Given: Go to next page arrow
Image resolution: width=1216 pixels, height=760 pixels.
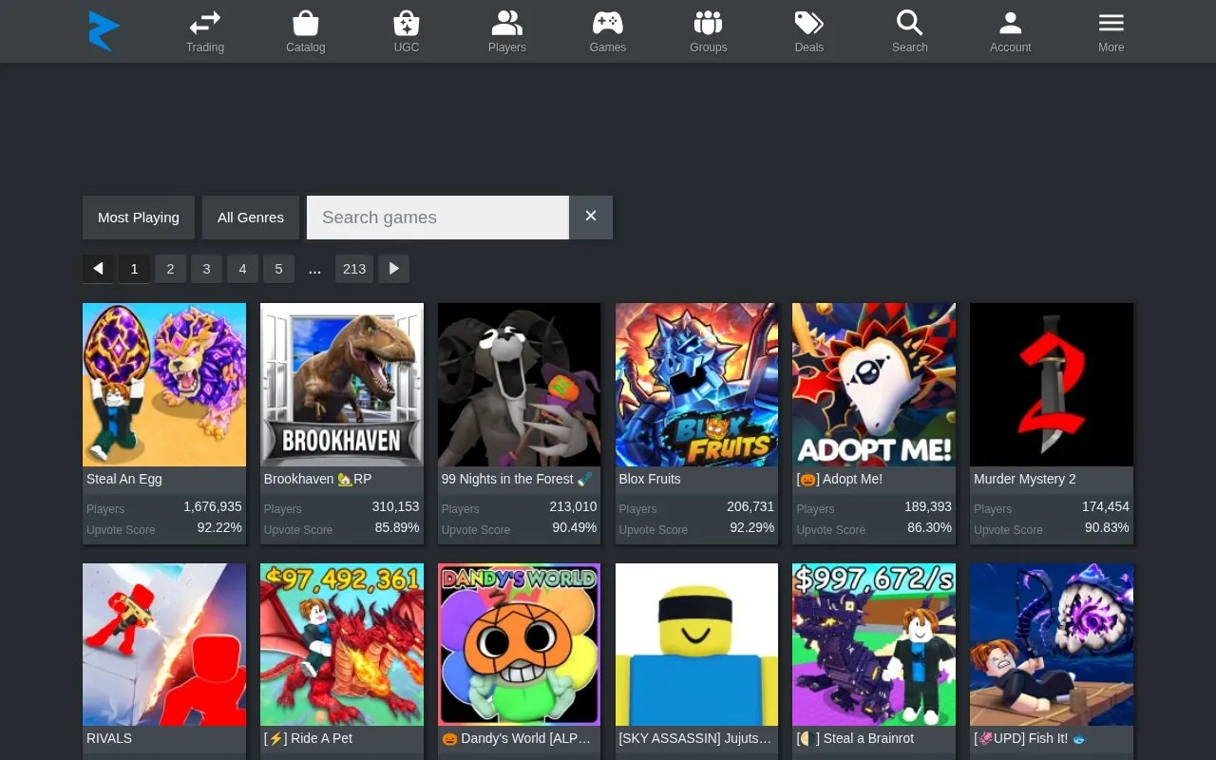Looking at the screenshot, I should [394, 269].
